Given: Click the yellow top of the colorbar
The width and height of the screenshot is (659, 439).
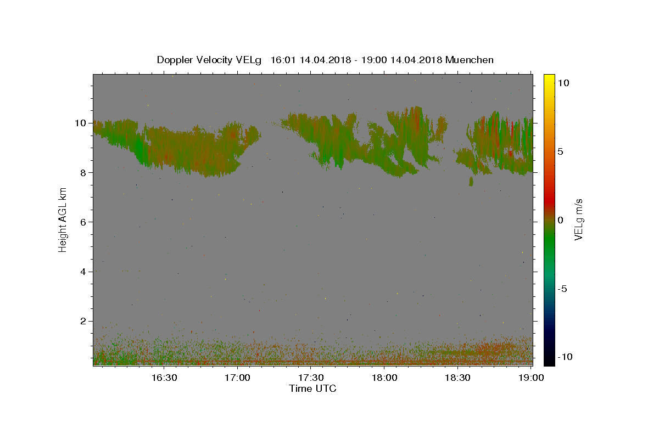Looking at the screenshot, I should tap(549, 78).
